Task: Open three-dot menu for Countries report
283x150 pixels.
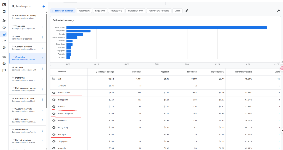Action: tap(42, 58)
